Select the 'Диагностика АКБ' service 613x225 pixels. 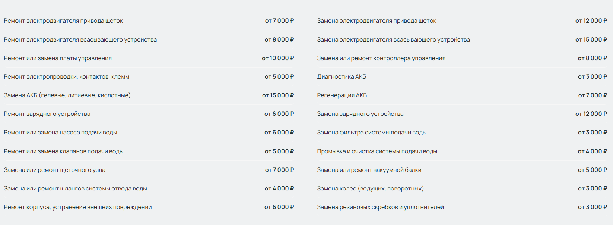342,77
